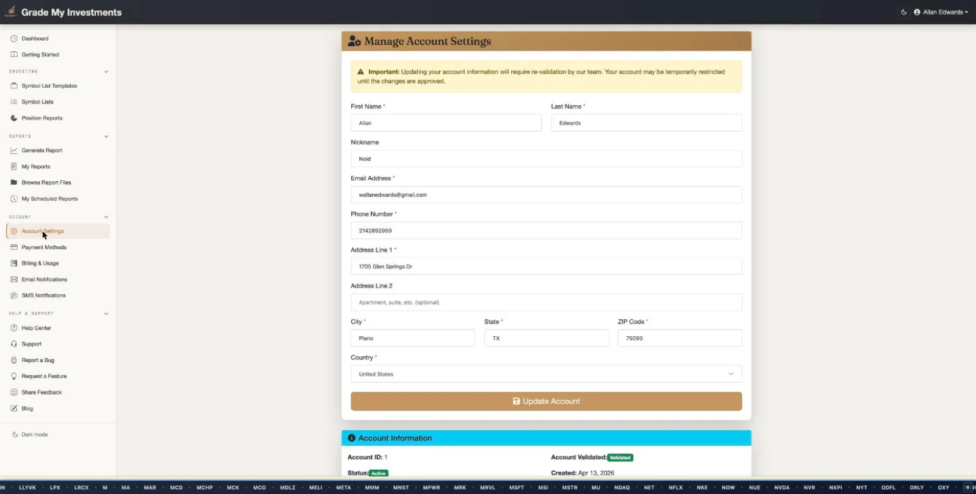Click the My Scheduled Reports clock icon
The image size is (976, 494).
[x=14, y=199]
